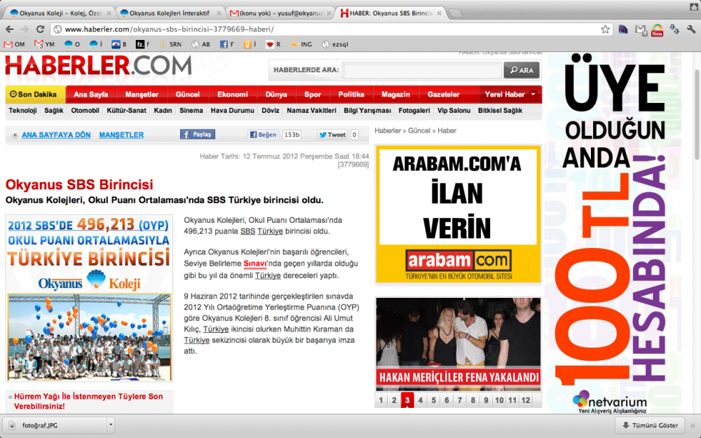This screenshot has height=438, width=701.
Task: Bookmark this page with the star icon
Action: (x=606, y=29)
